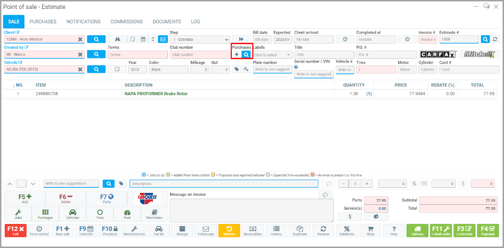
Task: Toggle the percent rebate button
Action: [x=414, y=184]
